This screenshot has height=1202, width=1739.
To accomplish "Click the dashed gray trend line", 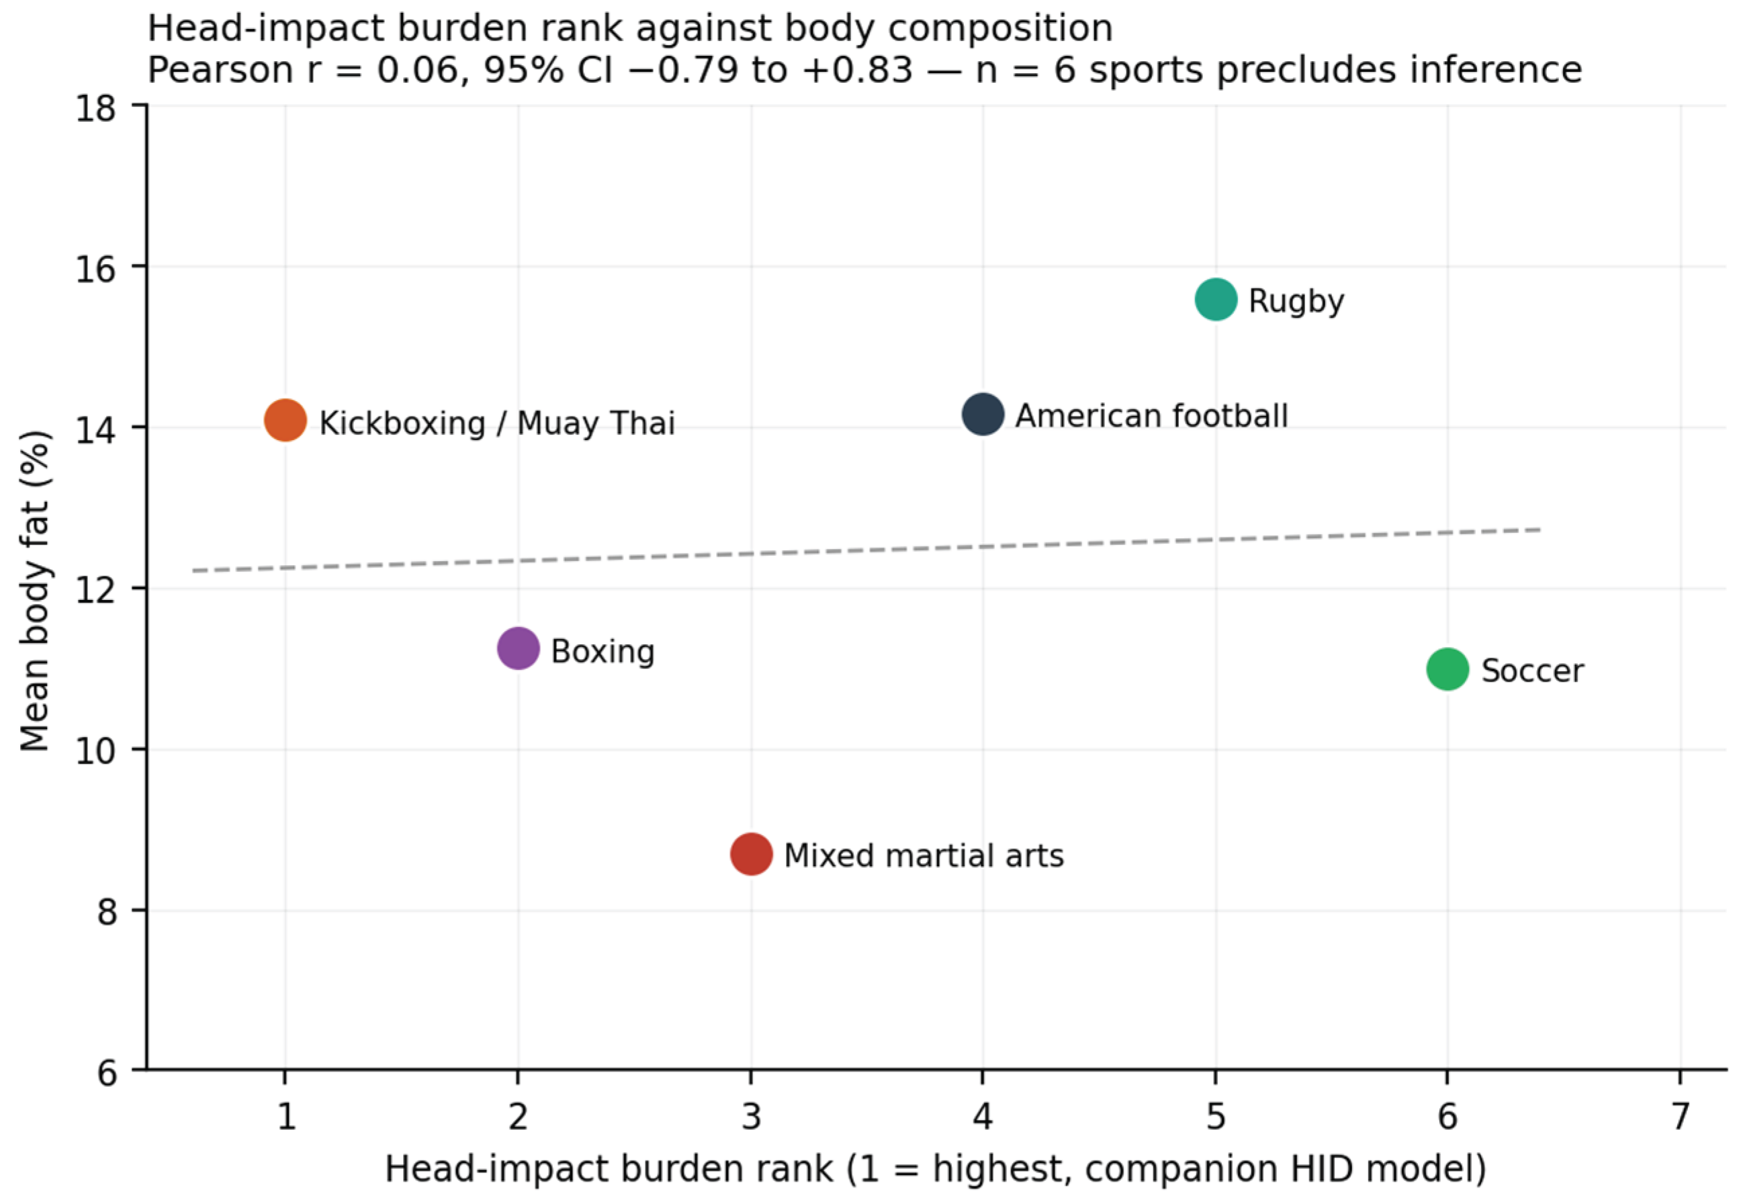I will 866,550.
